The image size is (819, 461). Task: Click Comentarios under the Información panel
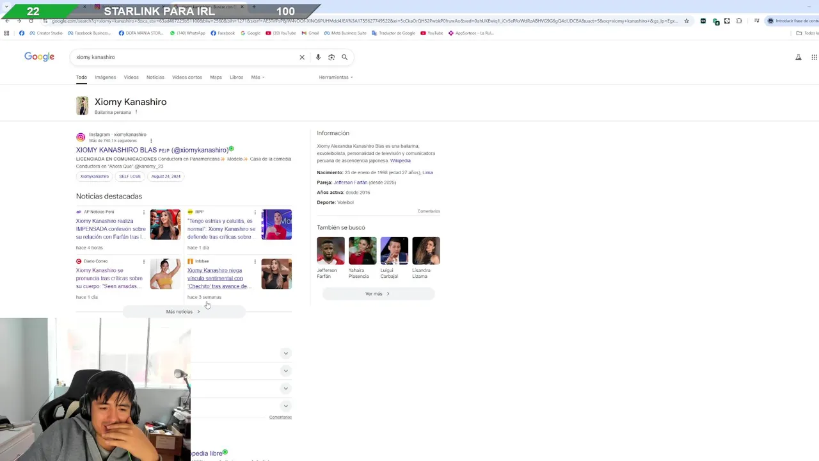[429, 211]
